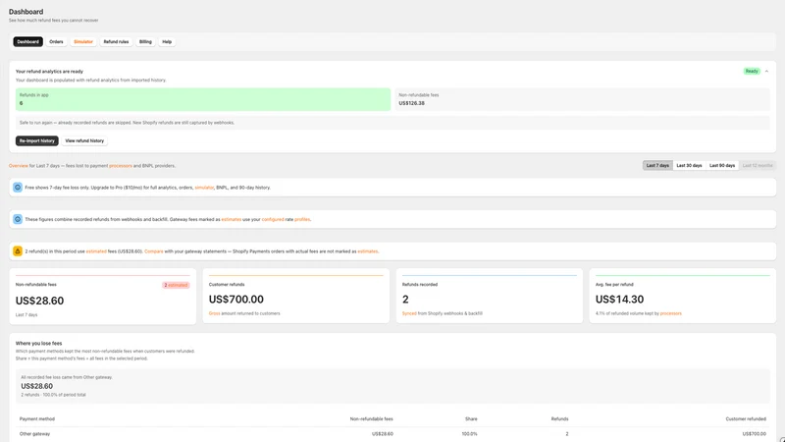Viewport: 785px width, 442px height.
Task: Switch the range to Last 90 days
Action: [722, 165]
